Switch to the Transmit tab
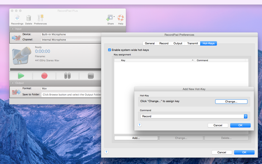This screenshot has height=164, width=262. (x=193, y=43)
